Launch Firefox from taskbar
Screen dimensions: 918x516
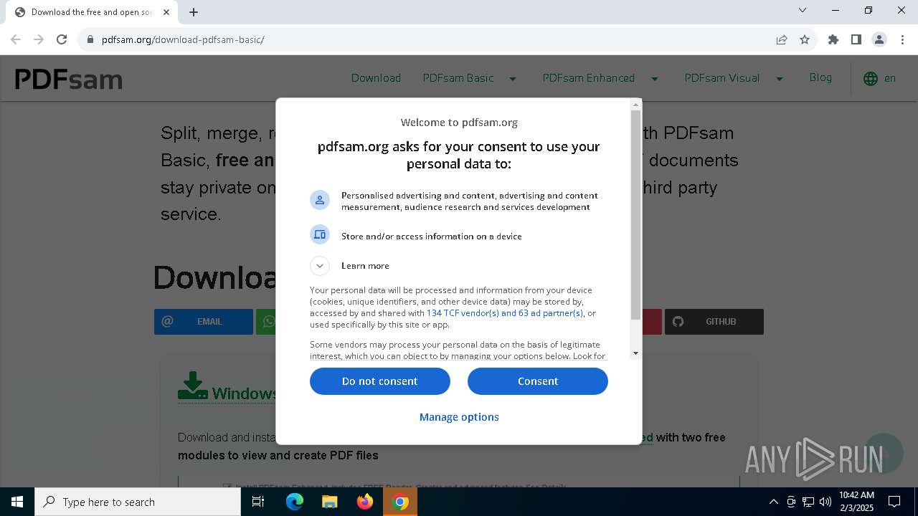point(365,502)
